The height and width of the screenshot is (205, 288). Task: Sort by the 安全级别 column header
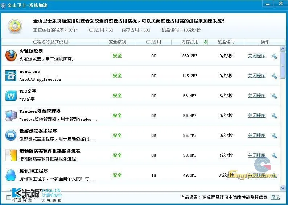pyautogui.click(x=117, y=42)
